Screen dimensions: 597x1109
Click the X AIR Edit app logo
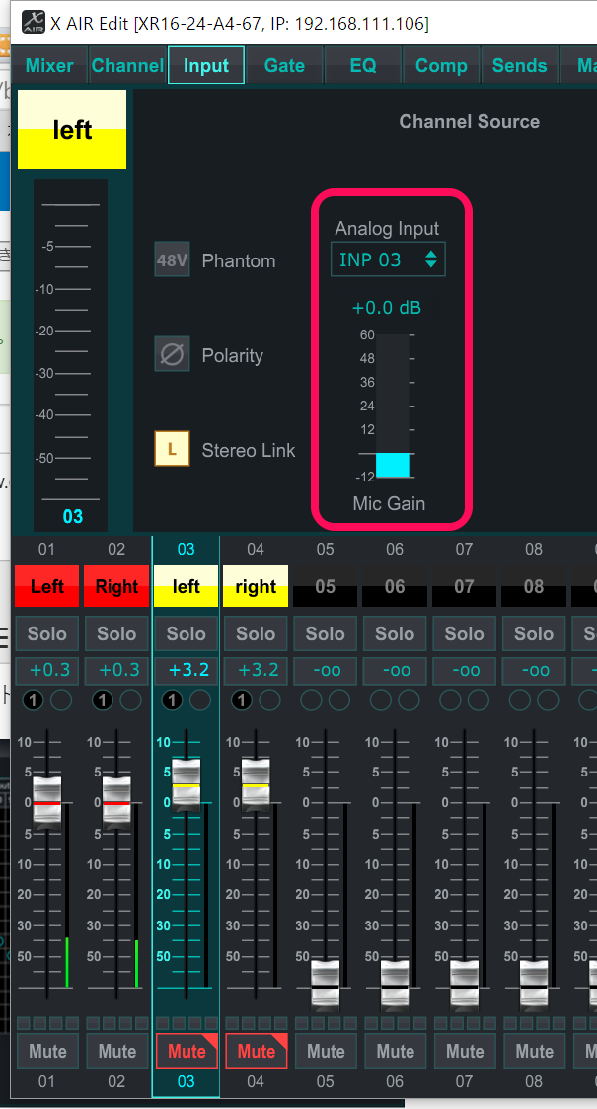tap(33, 22)
